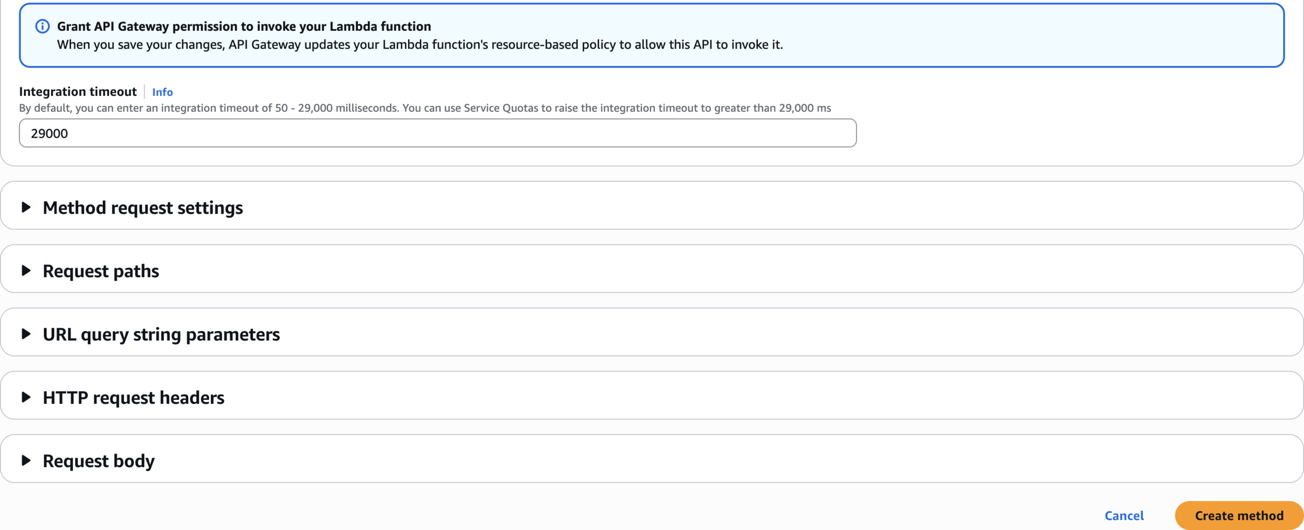Image resolution: width=1304 pixels, height=530 pixels.
Task: Open the Info link beside Integration timeout
Action: coord(162,92)
